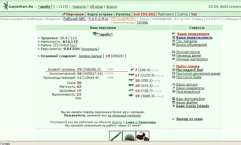Open Саша с Уралмаша link

pos(141,122)
